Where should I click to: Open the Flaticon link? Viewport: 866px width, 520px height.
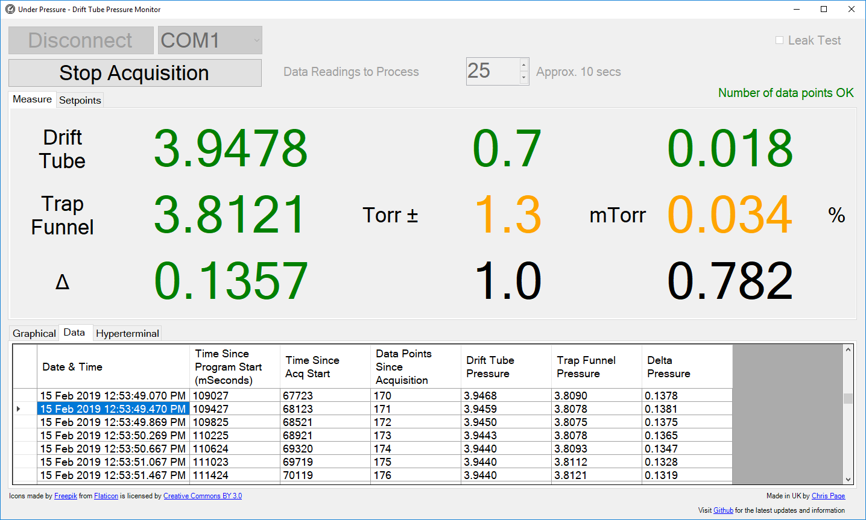(x=106, y=496)
